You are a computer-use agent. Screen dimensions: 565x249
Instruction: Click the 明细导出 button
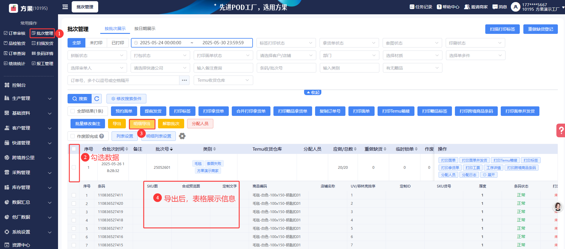coord(142,124)
